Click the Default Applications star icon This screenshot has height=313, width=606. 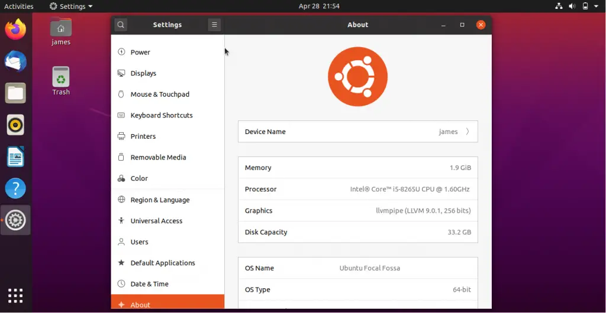[121, 262]
